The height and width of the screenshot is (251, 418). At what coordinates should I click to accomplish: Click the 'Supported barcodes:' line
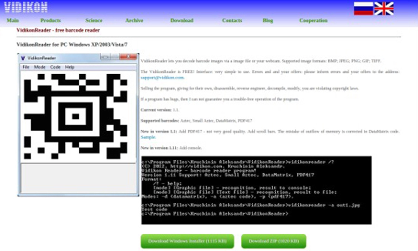coord(196,121)
